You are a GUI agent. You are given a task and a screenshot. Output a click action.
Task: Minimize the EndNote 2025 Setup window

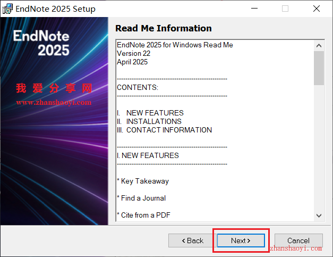254,9
